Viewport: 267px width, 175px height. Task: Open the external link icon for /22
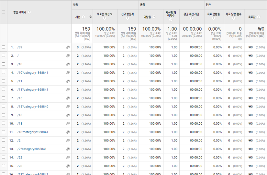point(68,158)
